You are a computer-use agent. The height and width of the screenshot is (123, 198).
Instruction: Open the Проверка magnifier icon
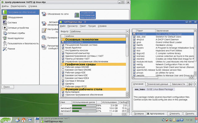click(44, 38)
